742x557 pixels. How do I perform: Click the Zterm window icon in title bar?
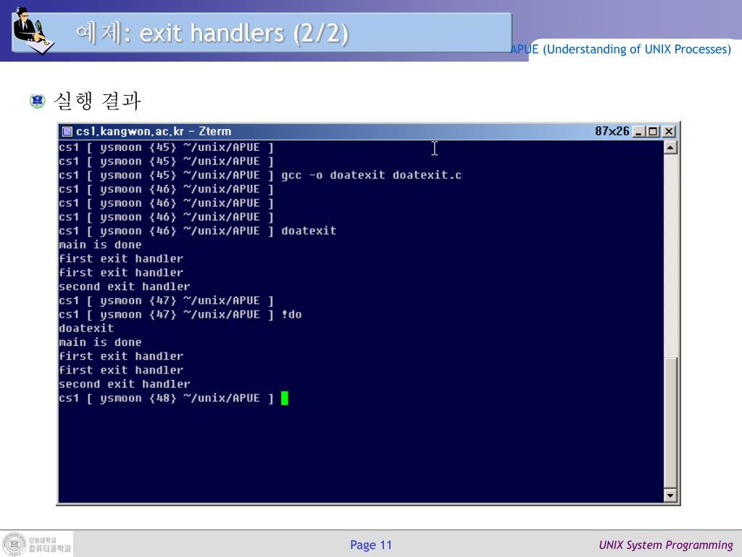67,132
